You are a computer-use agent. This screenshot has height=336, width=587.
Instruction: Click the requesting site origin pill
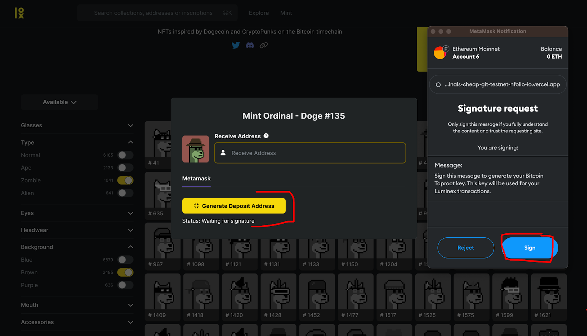coord(498,84)
